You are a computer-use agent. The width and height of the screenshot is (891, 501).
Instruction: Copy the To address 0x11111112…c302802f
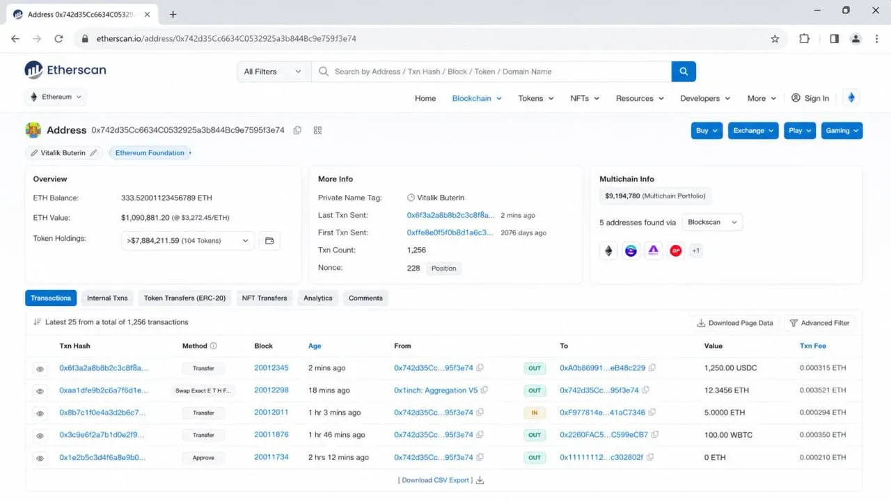click(x=650, y=457)
